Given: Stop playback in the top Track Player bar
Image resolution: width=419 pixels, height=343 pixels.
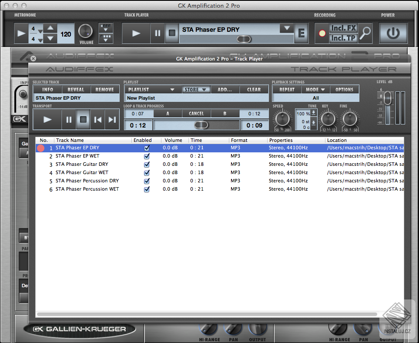Looking at the screenshot, I should coord(172,33).
